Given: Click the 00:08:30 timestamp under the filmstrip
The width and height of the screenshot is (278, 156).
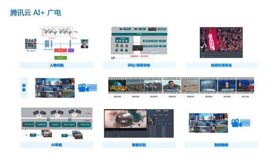Looking at the screenshot, I should [190, 97].
